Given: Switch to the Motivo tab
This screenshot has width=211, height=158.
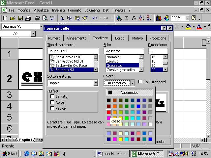Looking at the screenshot, I should pos(137,38).
